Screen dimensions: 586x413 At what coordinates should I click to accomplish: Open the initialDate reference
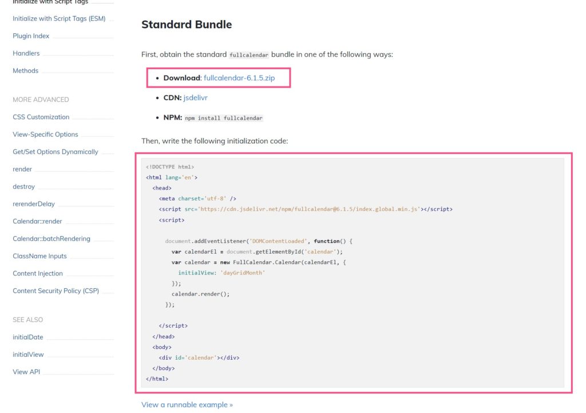pos(27,337)
